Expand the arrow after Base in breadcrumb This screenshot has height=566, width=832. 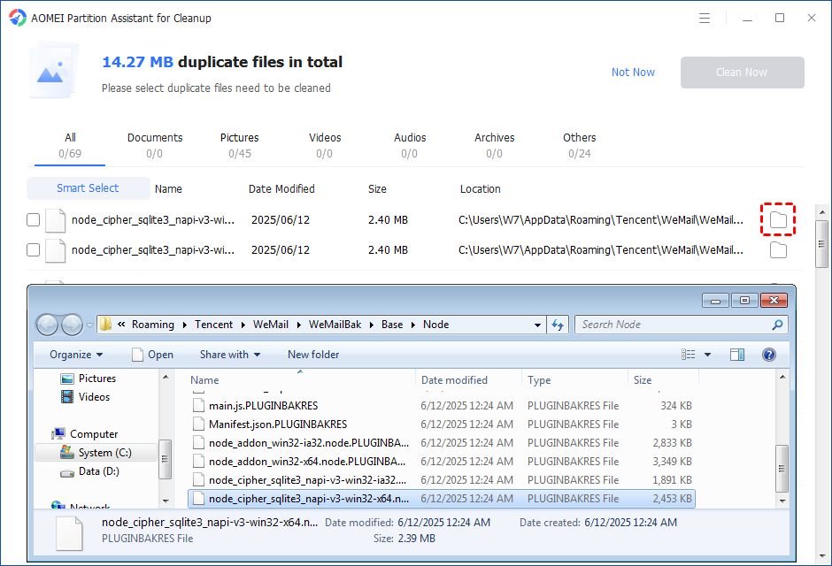click(x=412, y=325)
